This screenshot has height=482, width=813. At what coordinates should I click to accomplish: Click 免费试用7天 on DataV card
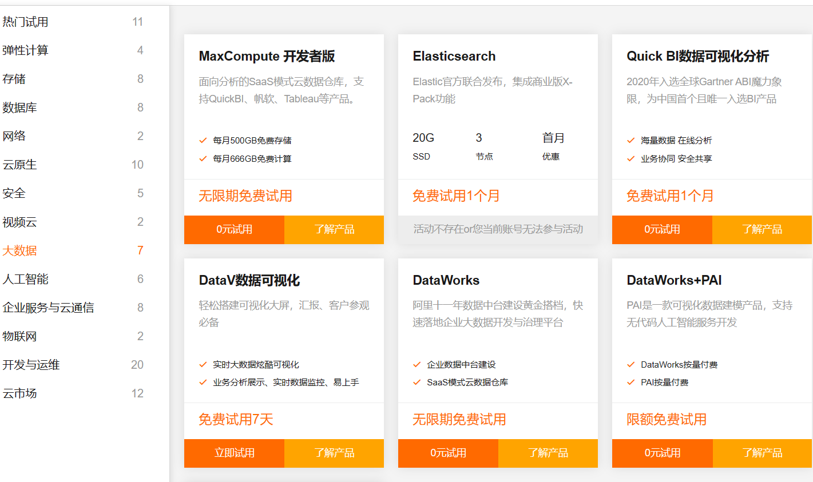(x=236, y=420)
